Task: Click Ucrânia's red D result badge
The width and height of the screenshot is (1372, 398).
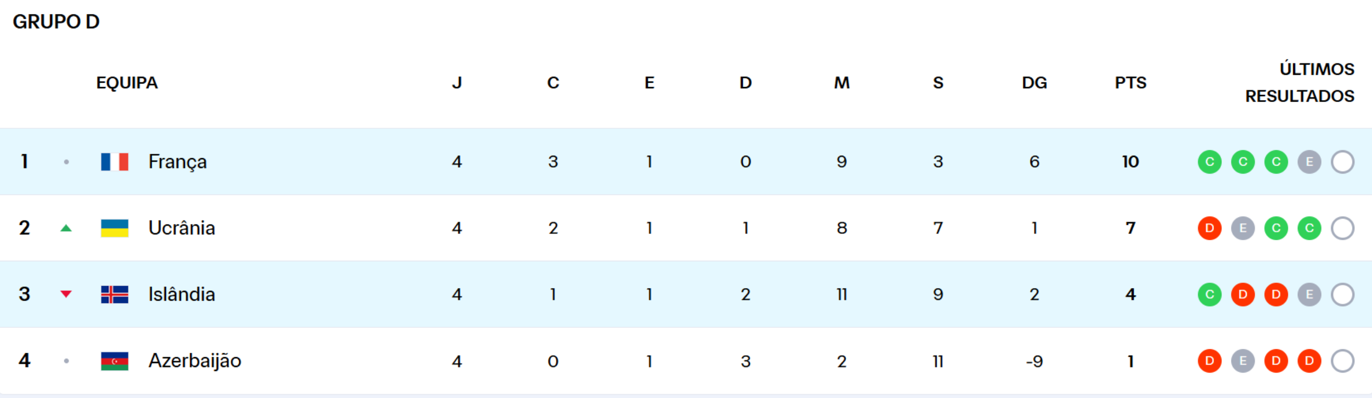Action: [1209, 228]
